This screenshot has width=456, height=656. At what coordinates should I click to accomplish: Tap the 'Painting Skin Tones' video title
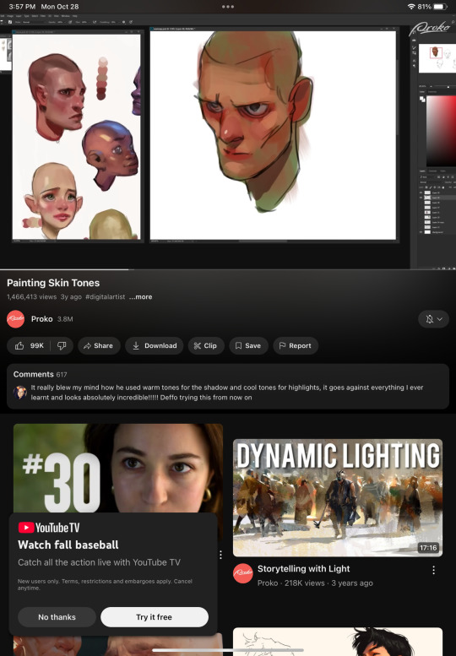point(53,283)
